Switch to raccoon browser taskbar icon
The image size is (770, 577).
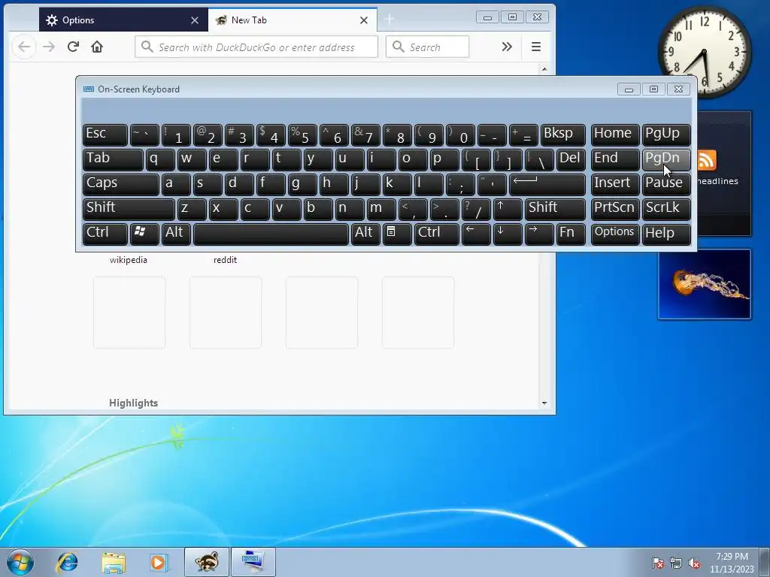[206, 562]
